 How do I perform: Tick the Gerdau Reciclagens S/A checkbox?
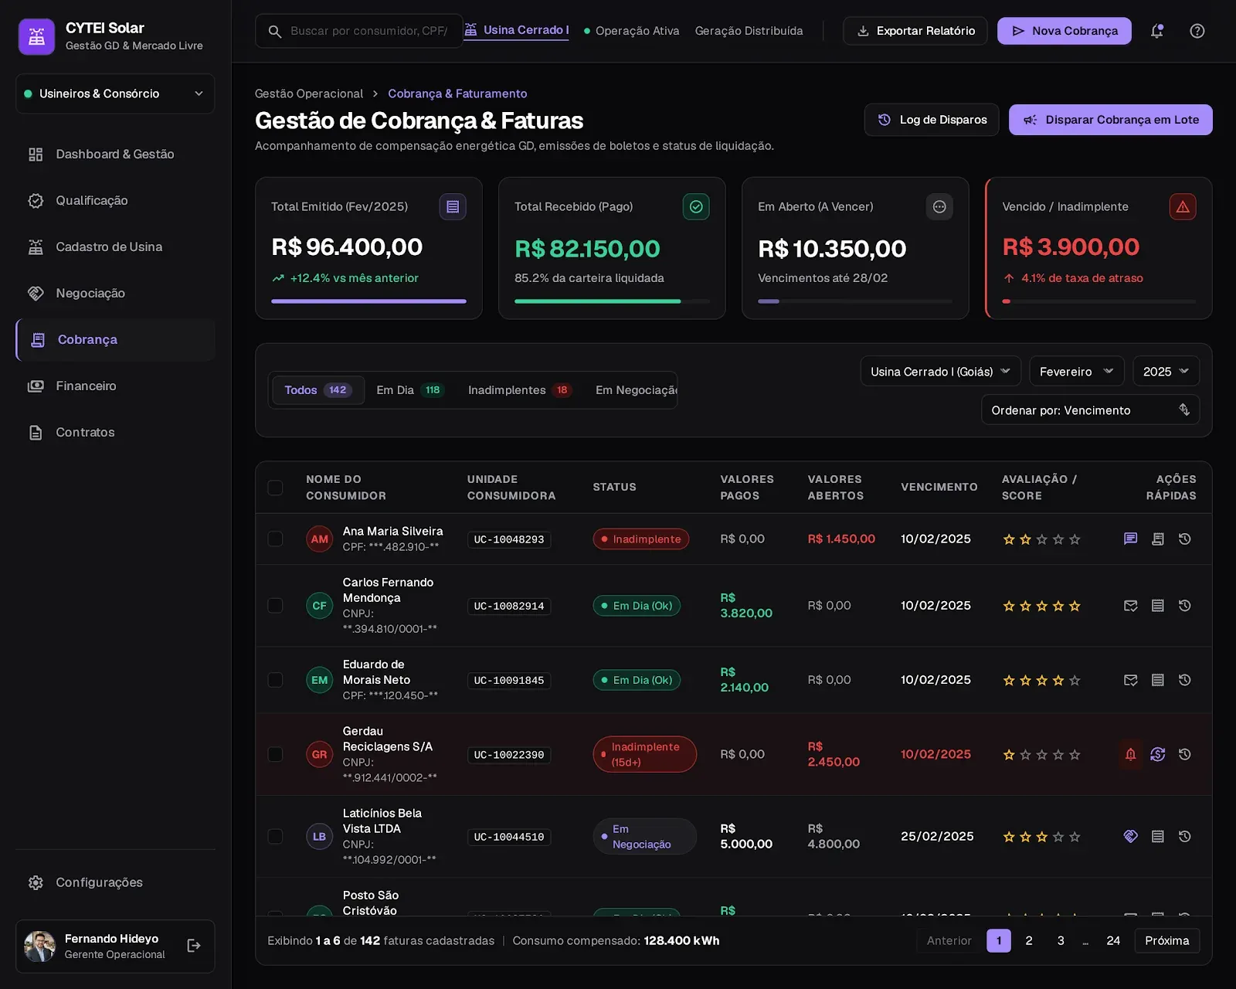pyautogui.click(x=275, y=754)
